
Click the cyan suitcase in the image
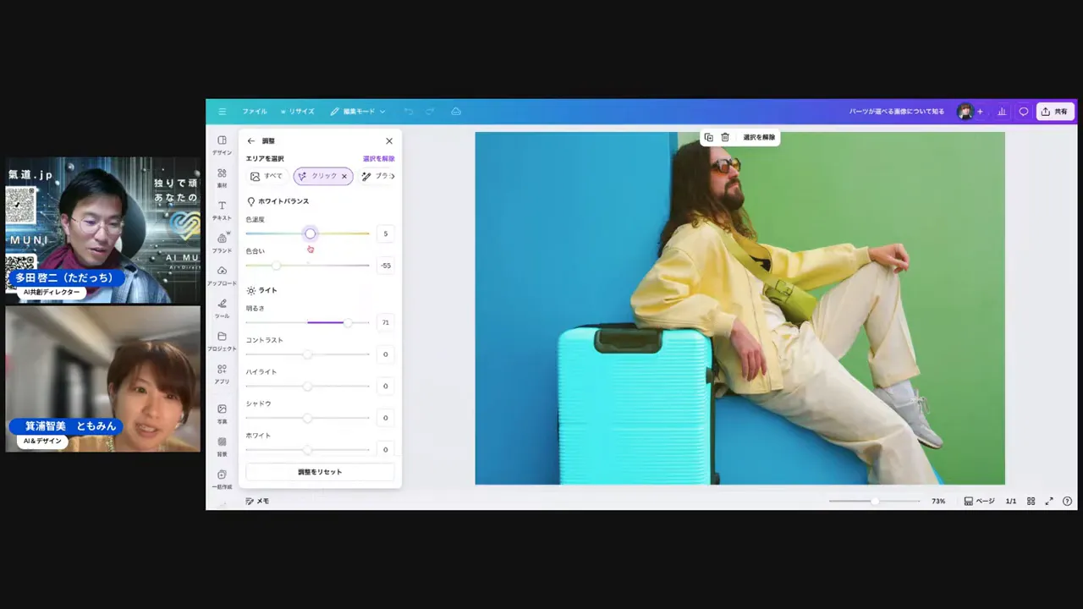636,406
